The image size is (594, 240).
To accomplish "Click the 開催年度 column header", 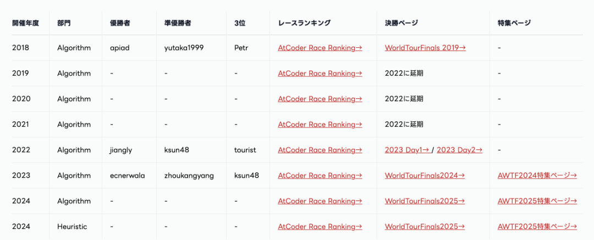I will tap(25, 23).
